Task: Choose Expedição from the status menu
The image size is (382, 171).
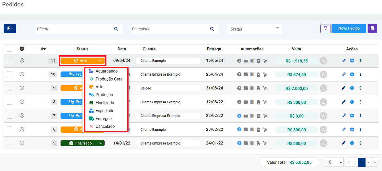Action: tap(105, 111)
